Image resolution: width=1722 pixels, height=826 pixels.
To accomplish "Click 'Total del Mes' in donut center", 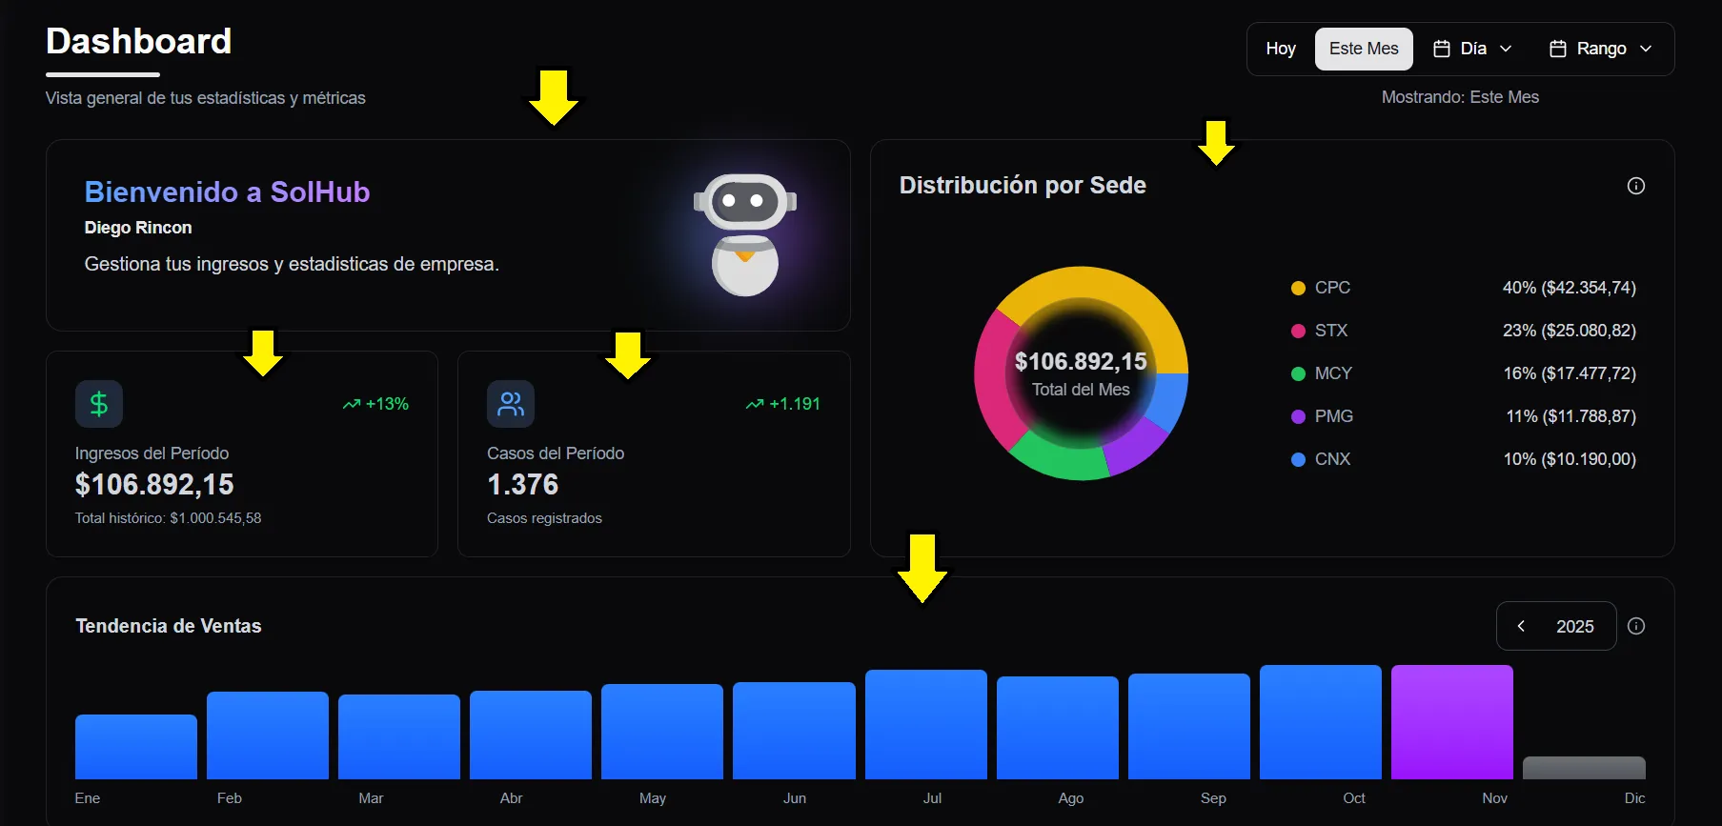I will click(x=1081, y=390).
